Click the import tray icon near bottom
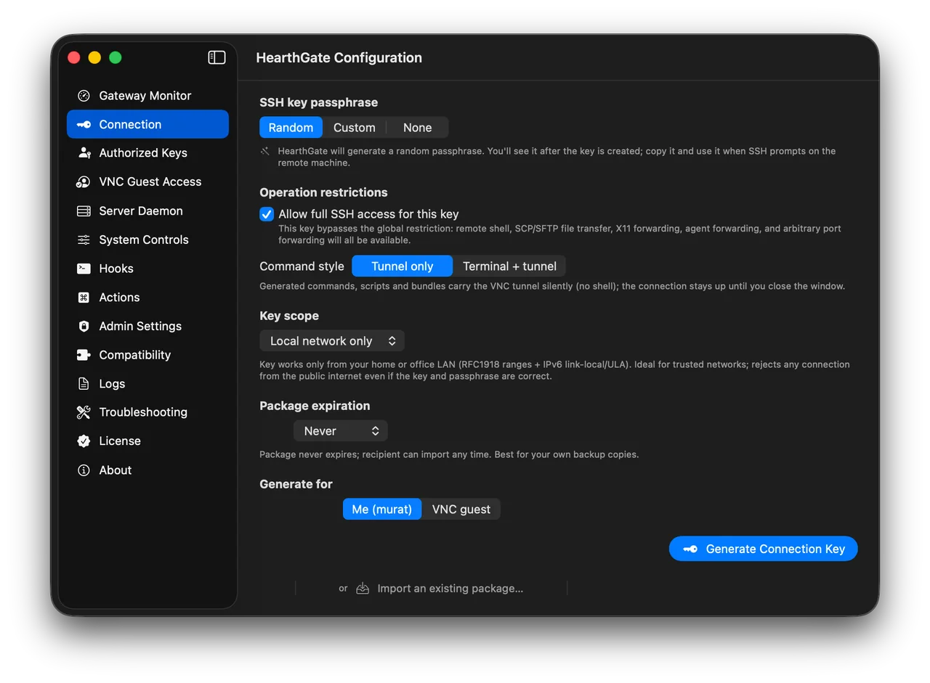Screen dimensions: 930x683 coord(363,589)
